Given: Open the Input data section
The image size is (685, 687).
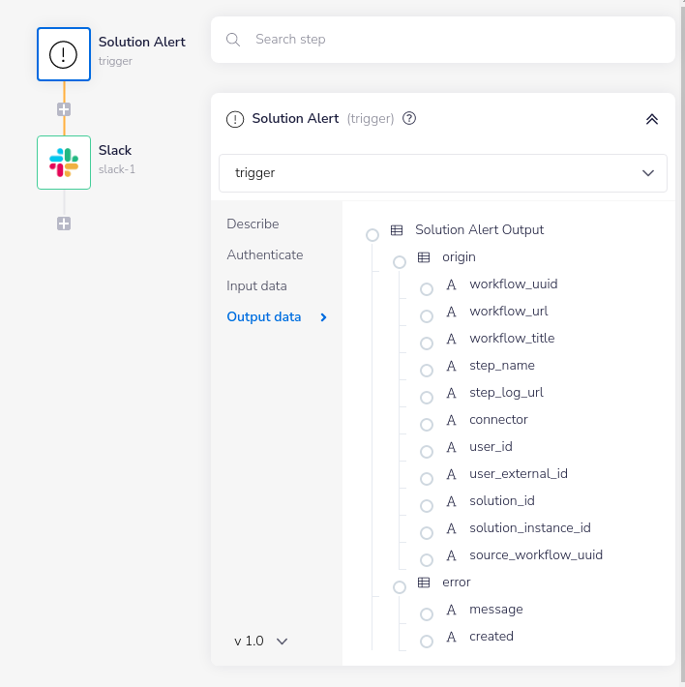Looking at the screenshot, I should [x=256, y=285].
